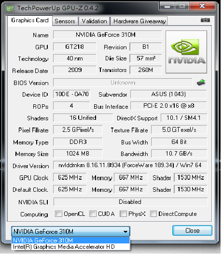
Task: Click the Bus Interface PCI-E 2.0 field
Action: tap(168, 106)
